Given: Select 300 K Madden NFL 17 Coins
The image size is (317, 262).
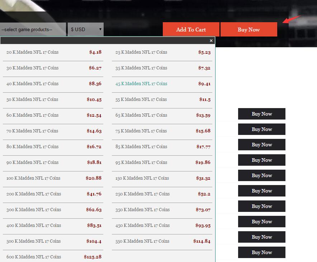Looking at the screenshot, I should pos(34,209).
